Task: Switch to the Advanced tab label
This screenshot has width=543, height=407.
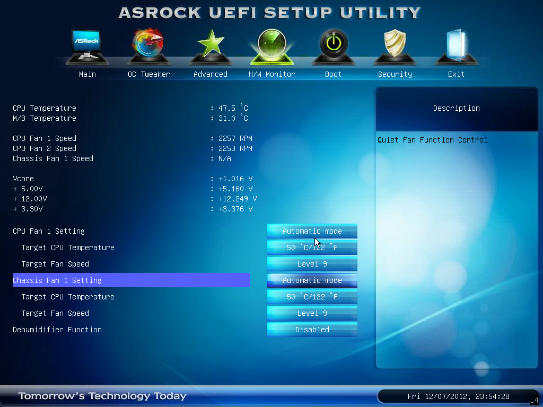Action: click(x=210, y=74)
